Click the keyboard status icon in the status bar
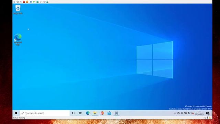220x124 pixels. tap(205, 118)
